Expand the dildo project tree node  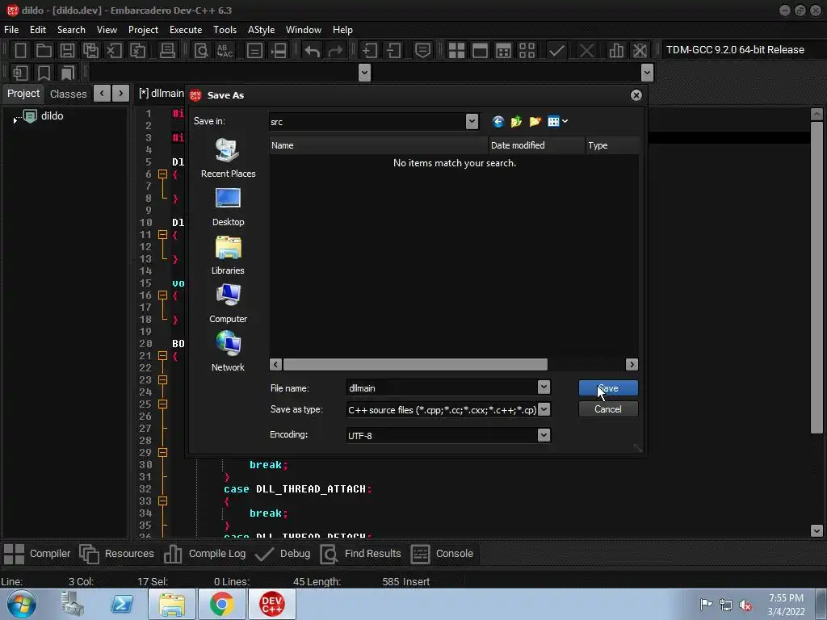pyautogui.click(x=15, y=121)
